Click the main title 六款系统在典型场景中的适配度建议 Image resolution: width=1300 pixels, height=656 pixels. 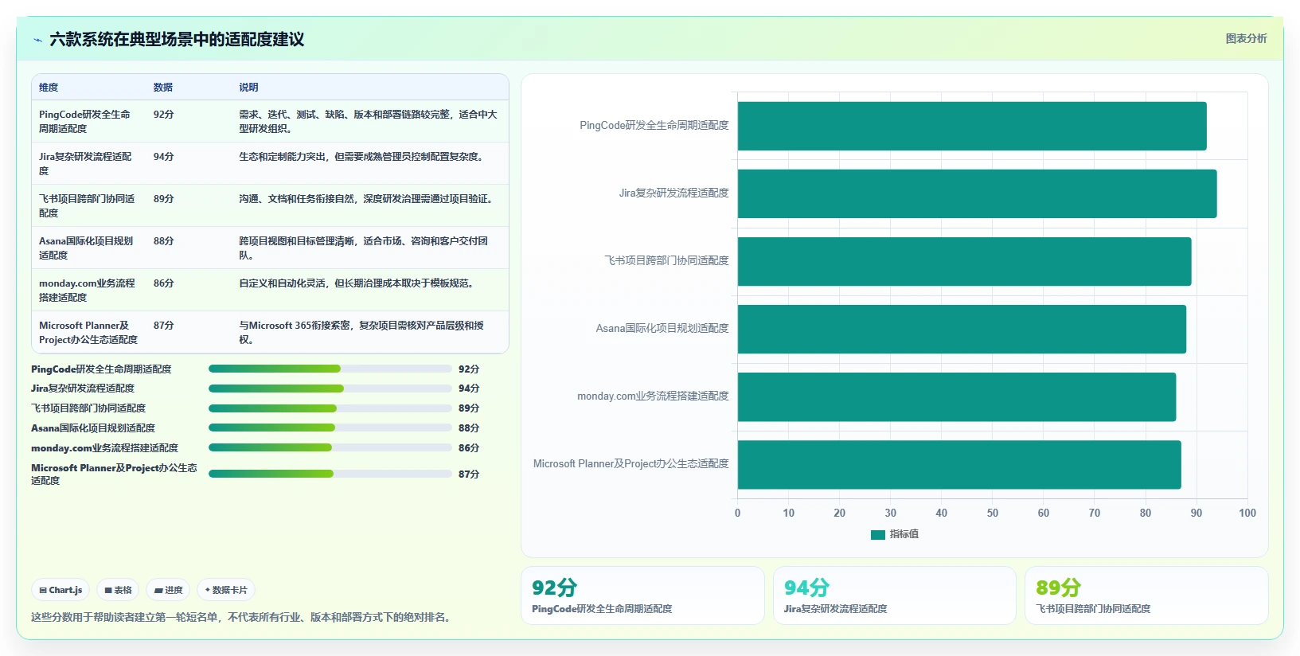coord(177,40)
